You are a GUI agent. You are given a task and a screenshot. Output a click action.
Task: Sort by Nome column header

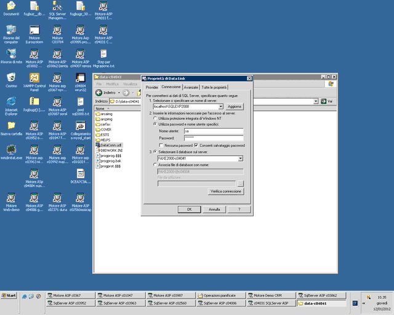[118, 108]
